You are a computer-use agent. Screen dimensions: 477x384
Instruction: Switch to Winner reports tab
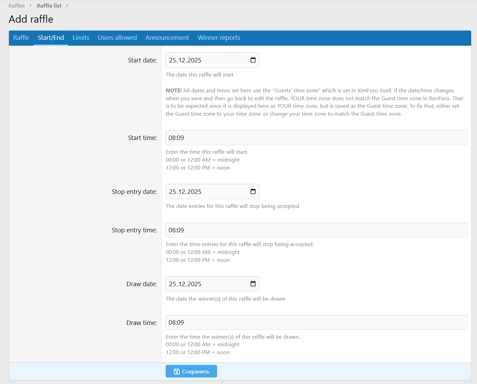(219, 38)
